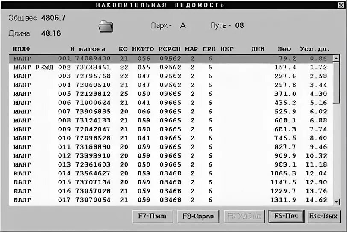Click the КС column header

(x=123, y=49)
